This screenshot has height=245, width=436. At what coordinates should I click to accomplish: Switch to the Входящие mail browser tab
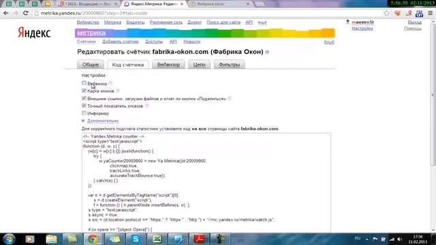[x=89, y=4]
